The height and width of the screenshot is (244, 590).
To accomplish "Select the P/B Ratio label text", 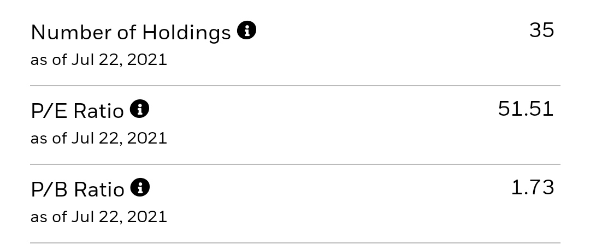I will pos(78,189).
